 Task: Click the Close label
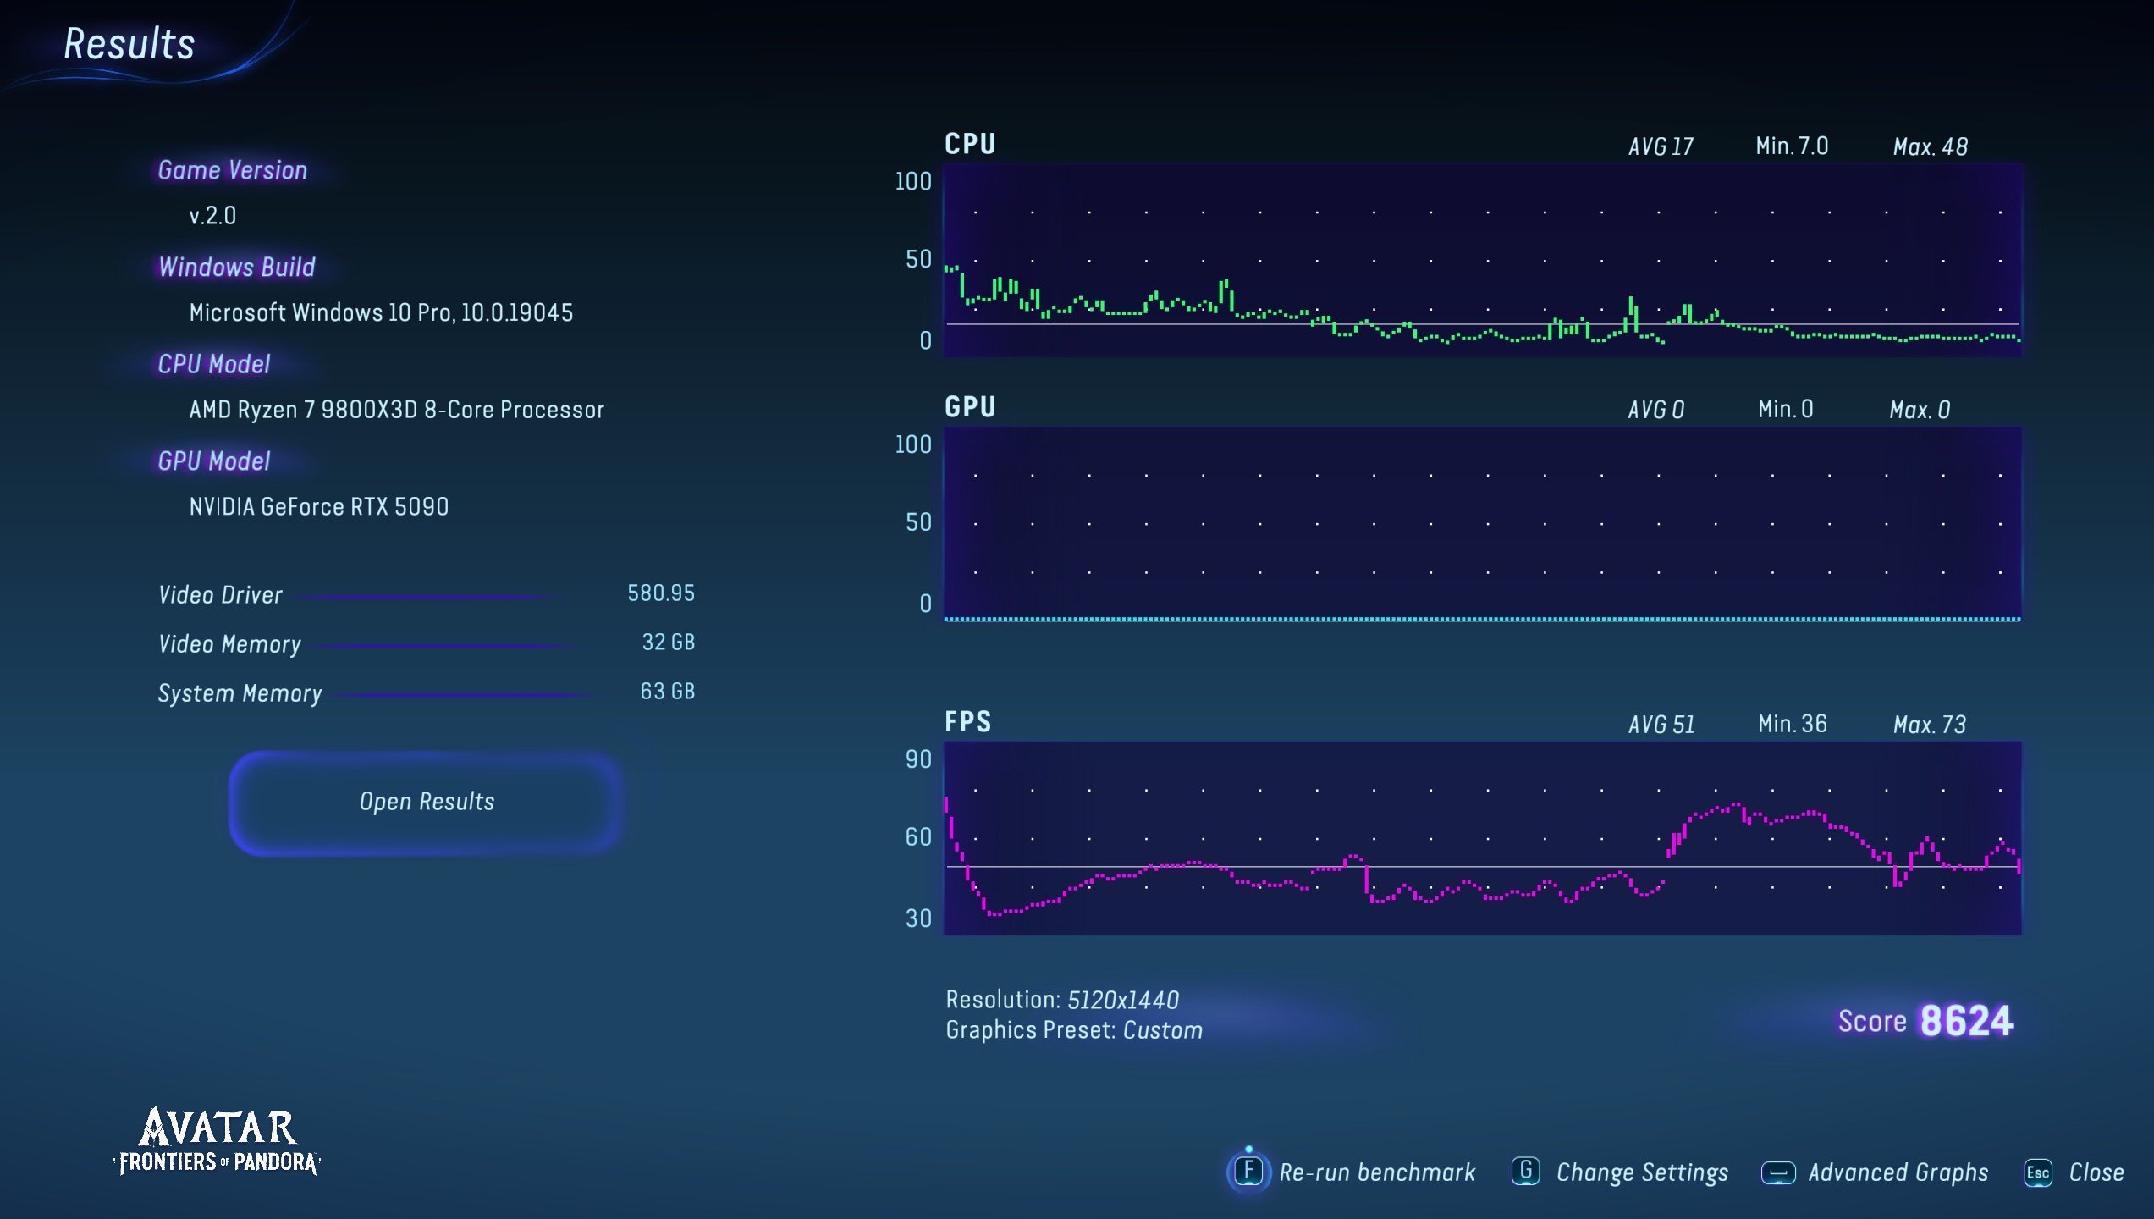pos(2096,1172)
